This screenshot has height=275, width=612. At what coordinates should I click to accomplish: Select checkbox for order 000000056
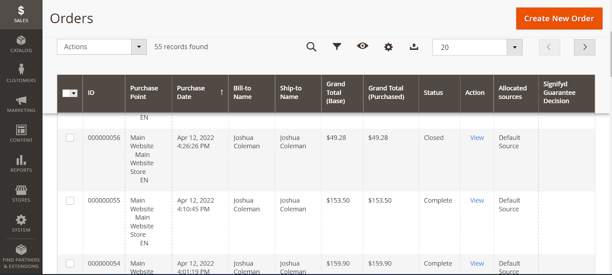pyautogui.click(x=70, y=138)
